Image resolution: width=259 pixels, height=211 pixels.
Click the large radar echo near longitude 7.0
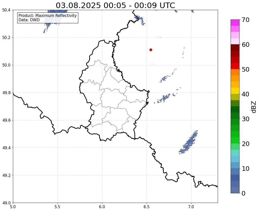pos(189,143)
